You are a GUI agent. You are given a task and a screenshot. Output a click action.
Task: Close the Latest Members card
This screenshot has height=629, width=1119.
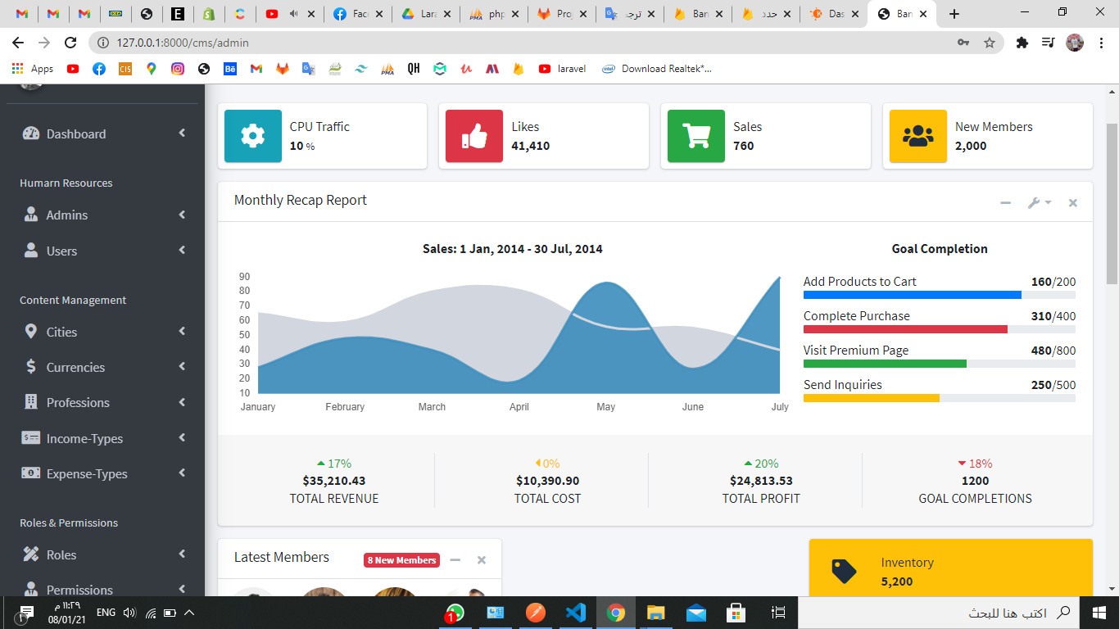[x=482, y=560]
